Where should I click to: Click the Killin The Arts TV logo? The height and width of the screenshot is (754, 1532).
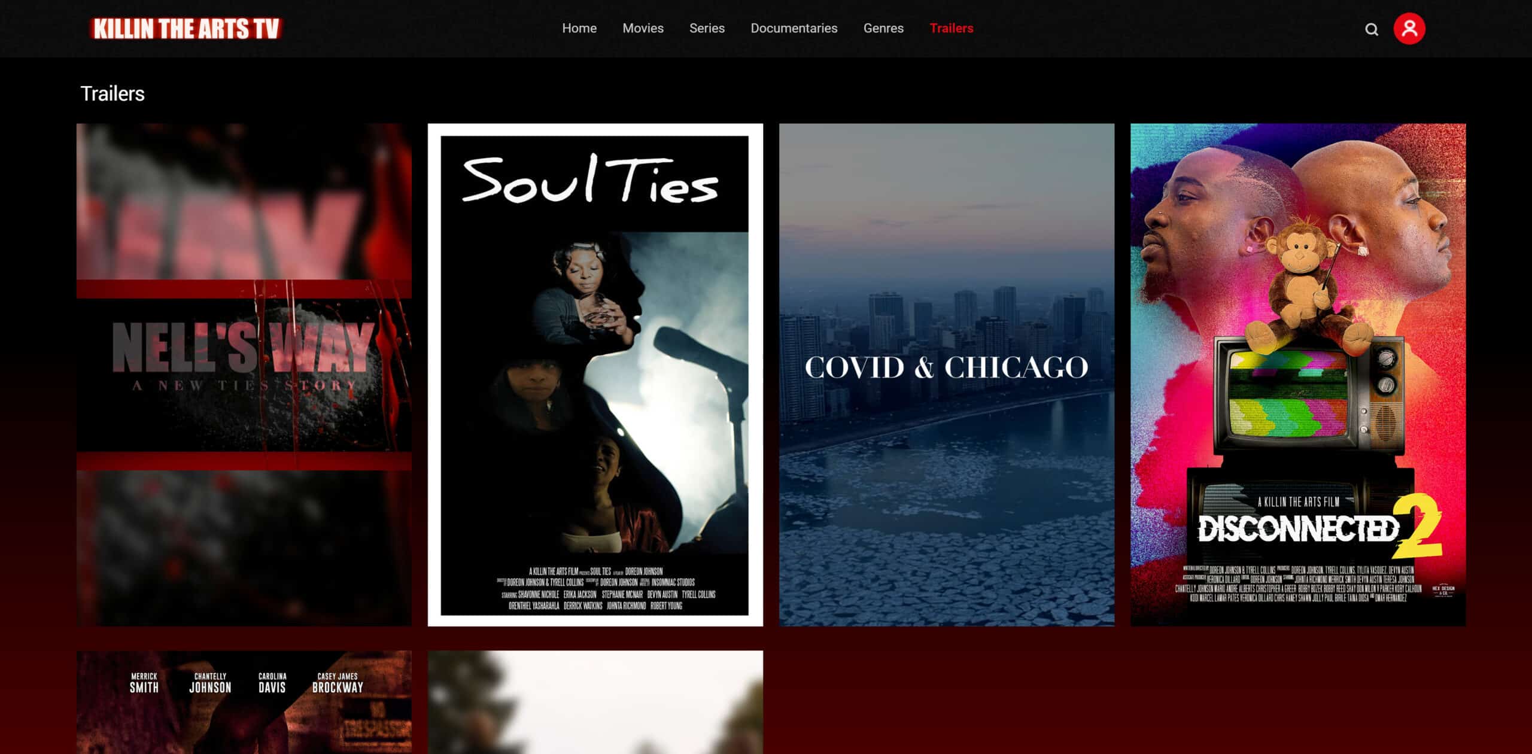point(186,29)
